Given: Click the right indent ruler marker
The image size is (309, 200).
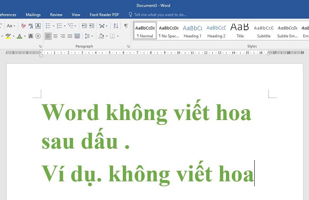Looking at the screenshot, I should click(268, 53).
